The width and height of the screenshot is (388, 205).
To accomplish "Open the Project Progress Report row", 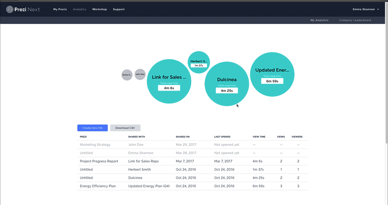I will coord(99,161).
